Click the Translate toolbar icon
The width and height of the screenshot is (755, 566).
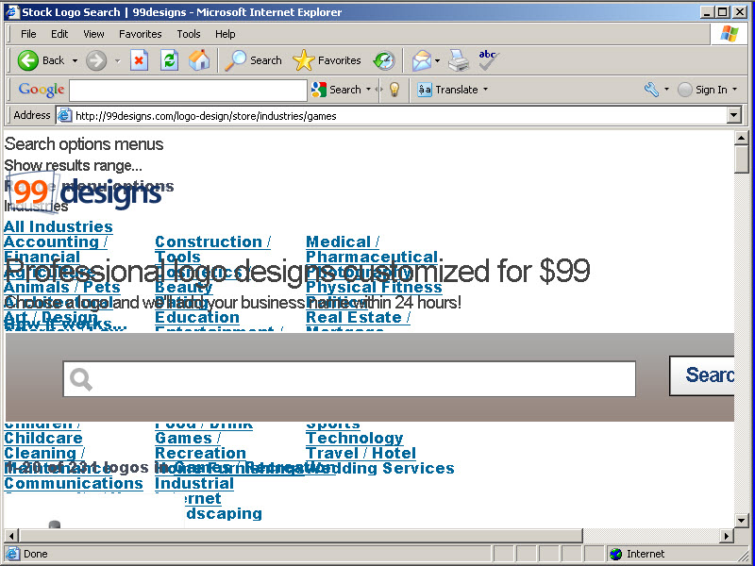coord(424,90)
